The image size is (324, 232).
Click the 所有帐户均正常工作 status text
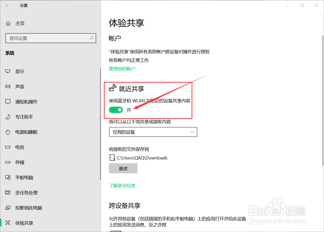pos(129,60)
